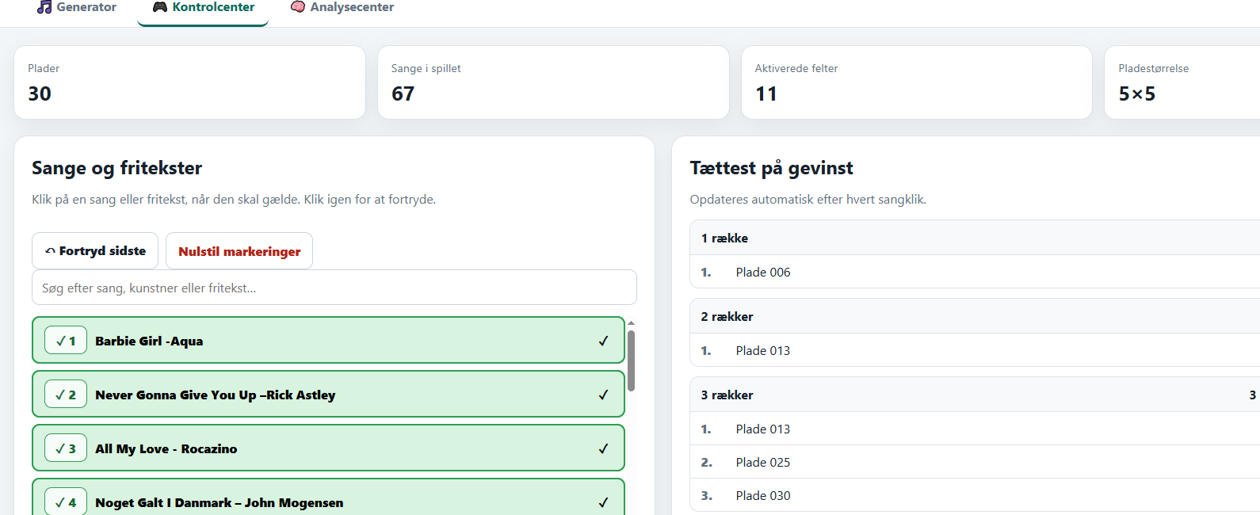Click the song list scroll-up arrow

[x=631, y=323]
